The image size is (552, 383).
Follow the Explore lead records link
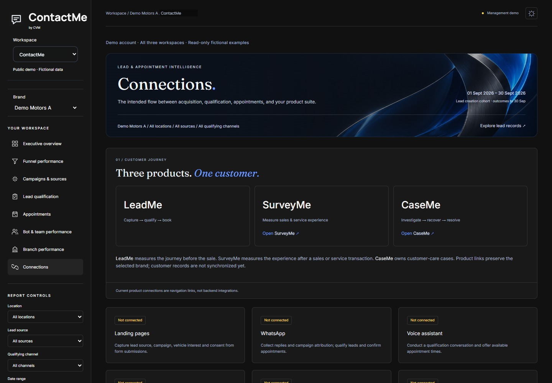[x=503, y=126]
